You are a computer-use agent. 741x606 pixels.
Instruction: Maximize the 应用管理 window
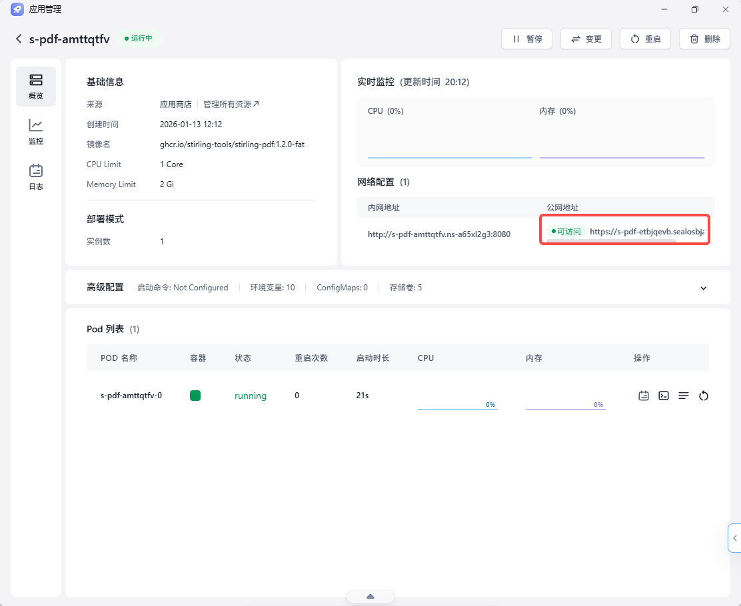coord(694,9)
